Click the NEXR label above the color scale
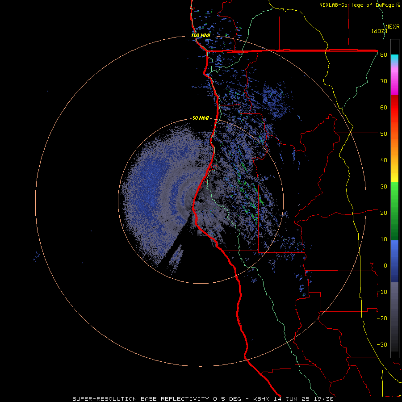Image resolution: width=402 pixels, height=402 pixels. pos(393,27)
